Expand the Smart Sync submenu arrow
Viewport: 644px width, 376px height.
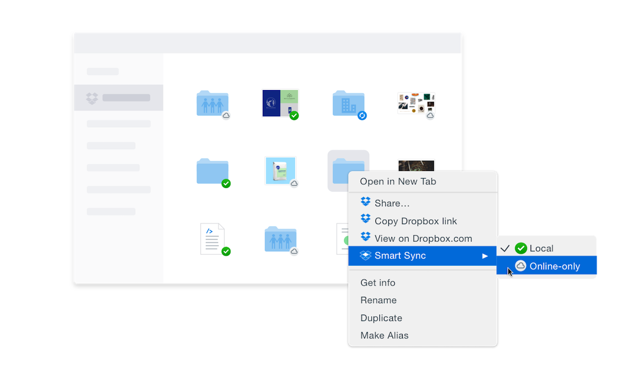(485, 256)
